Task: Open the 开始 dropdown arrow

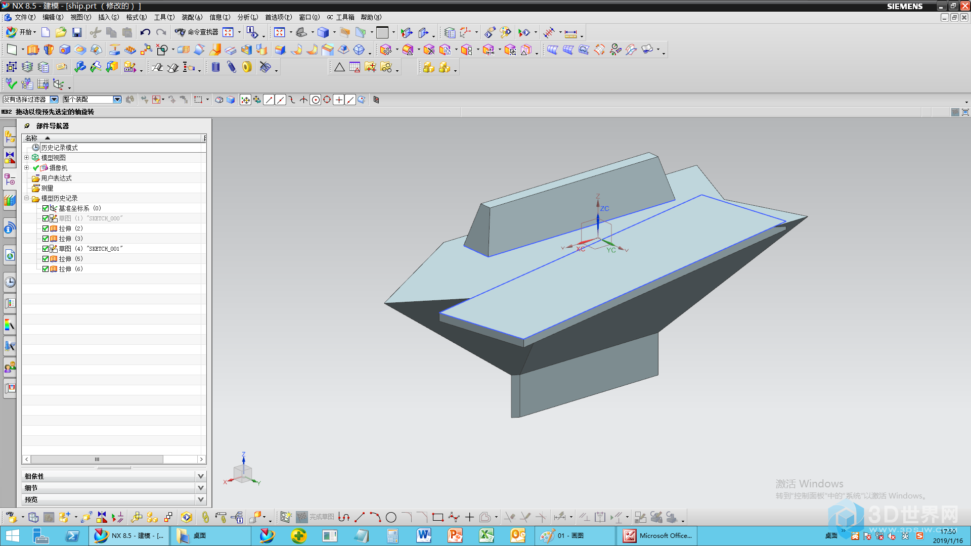Action: pos(34,32)
